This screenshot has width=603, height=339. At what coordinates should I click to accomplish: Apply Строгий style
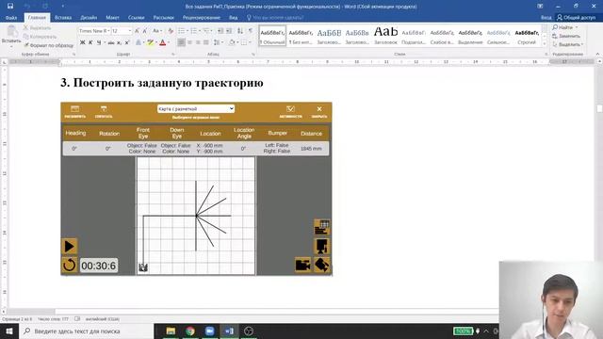pos(527,36)
